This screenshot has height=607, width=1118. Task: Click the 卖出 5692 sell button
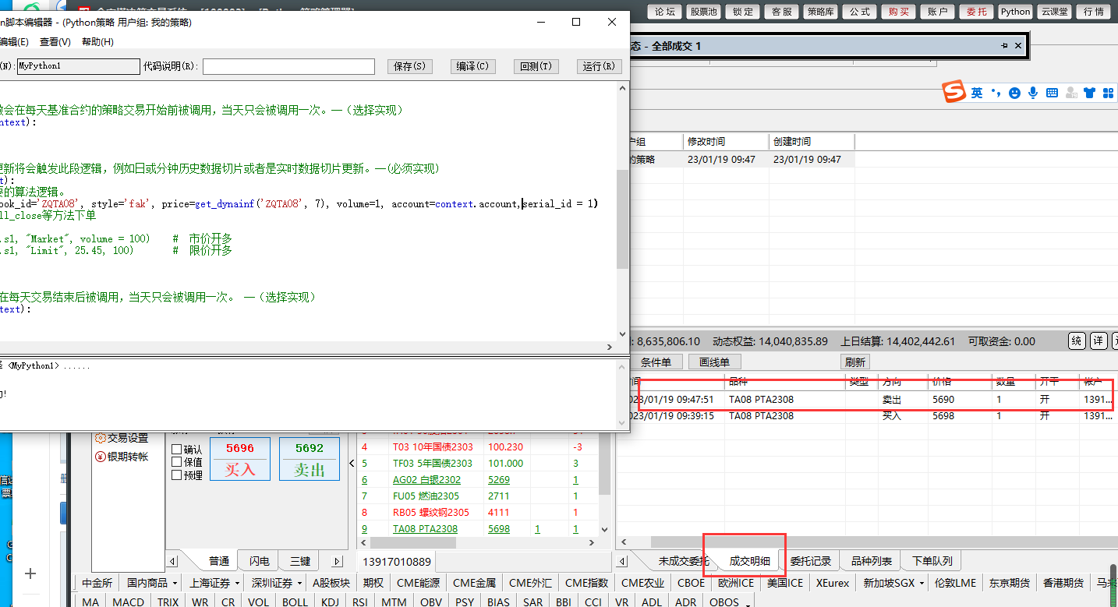(310, 459)
